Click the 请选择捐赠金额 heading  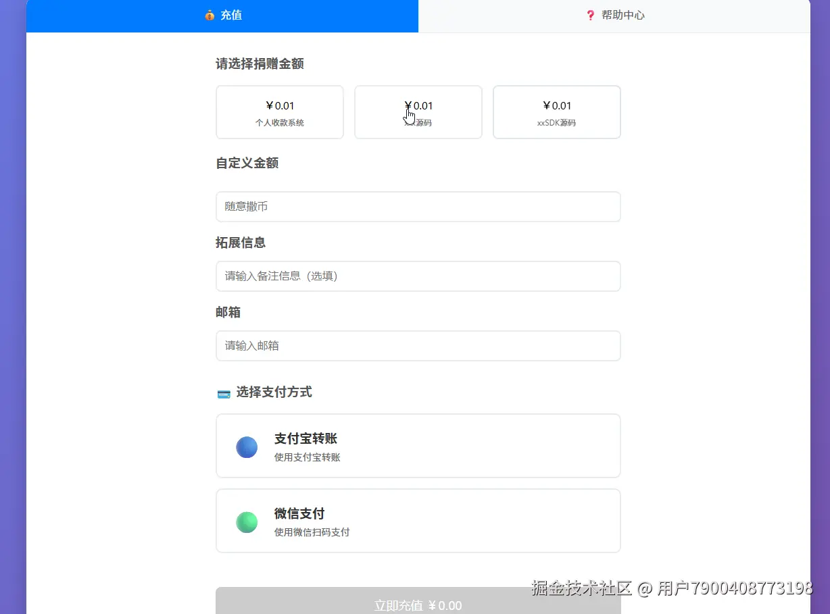point(260,64)
